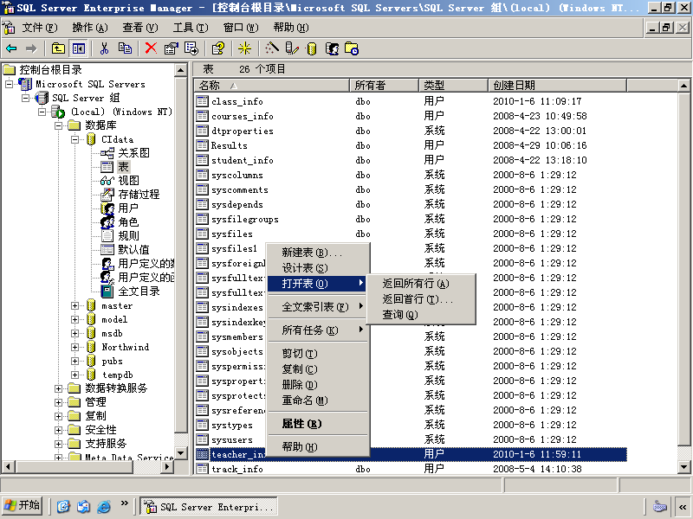Choose 属性(R) from context menu

318,424
